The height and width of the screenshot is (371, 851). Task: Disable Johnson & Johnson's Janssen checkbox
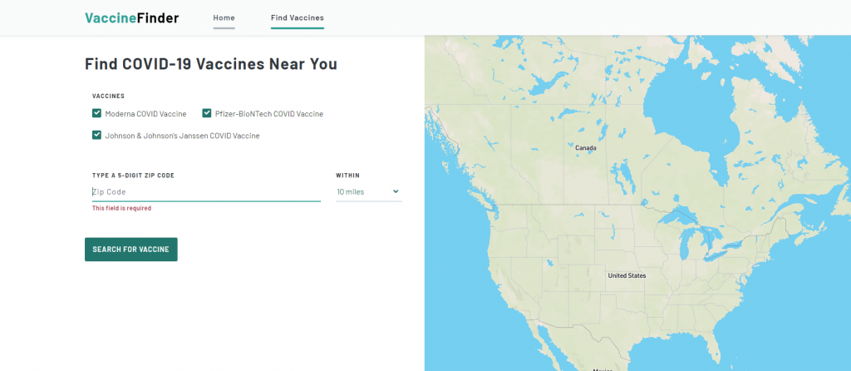click(97, 135)
